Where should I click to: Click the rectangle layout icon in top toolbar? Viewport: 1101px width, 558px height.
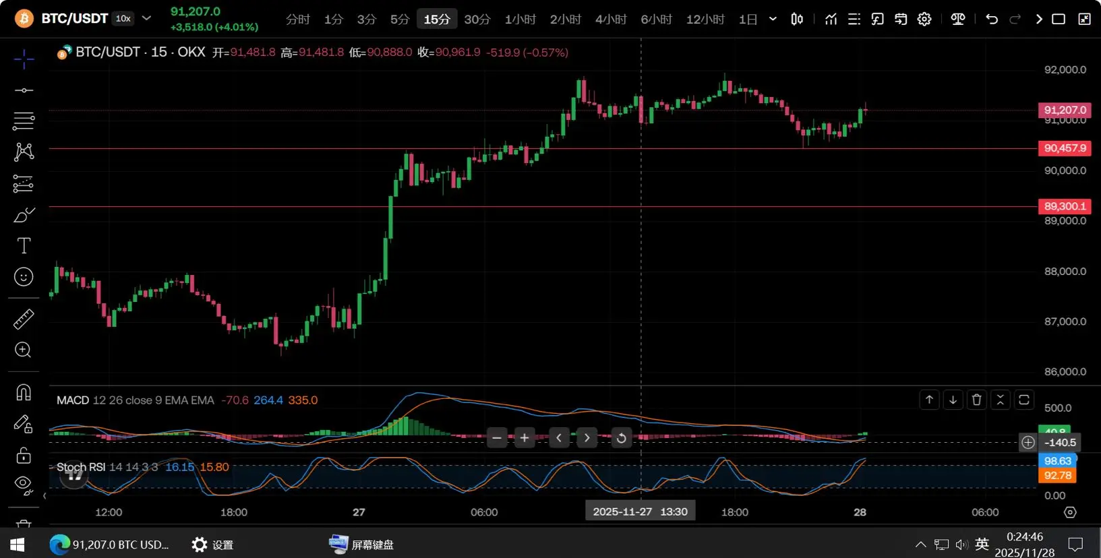tap(1059, 19)
